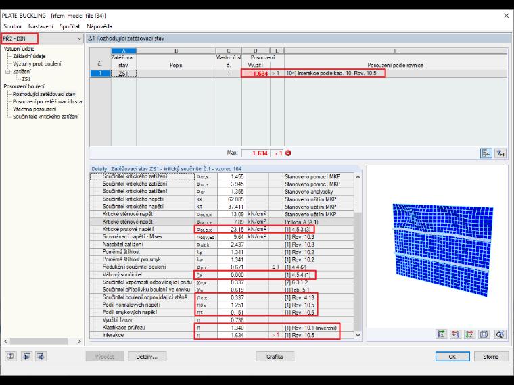Click the Grafika button
This screenshot has width=514, height=385.
click(275, 357)
